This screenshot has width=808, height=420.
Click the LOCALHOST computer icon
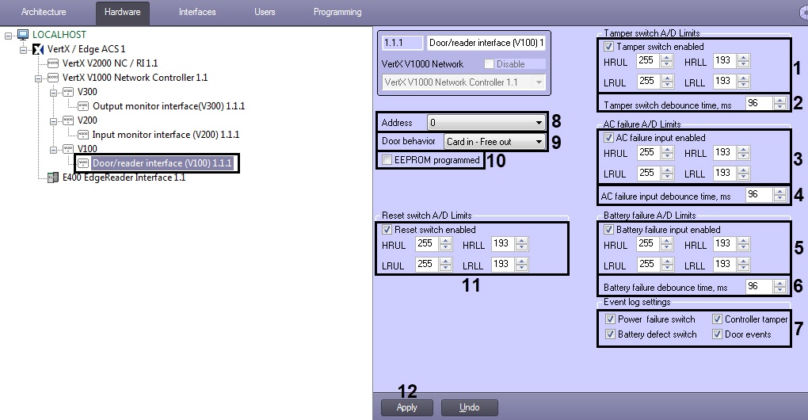tap(23, 35)
